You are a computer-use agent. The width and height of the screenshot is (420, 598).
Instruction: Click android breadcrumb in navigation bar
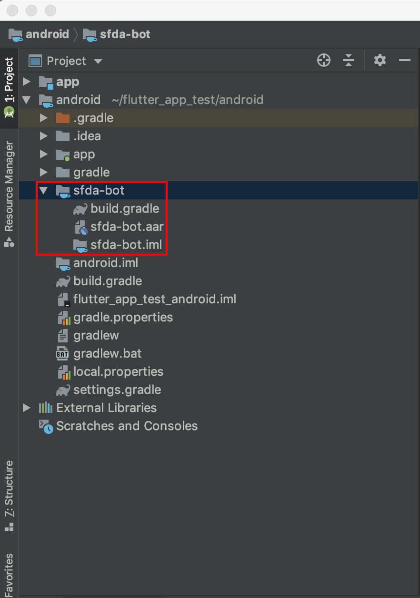coord(47,34)
